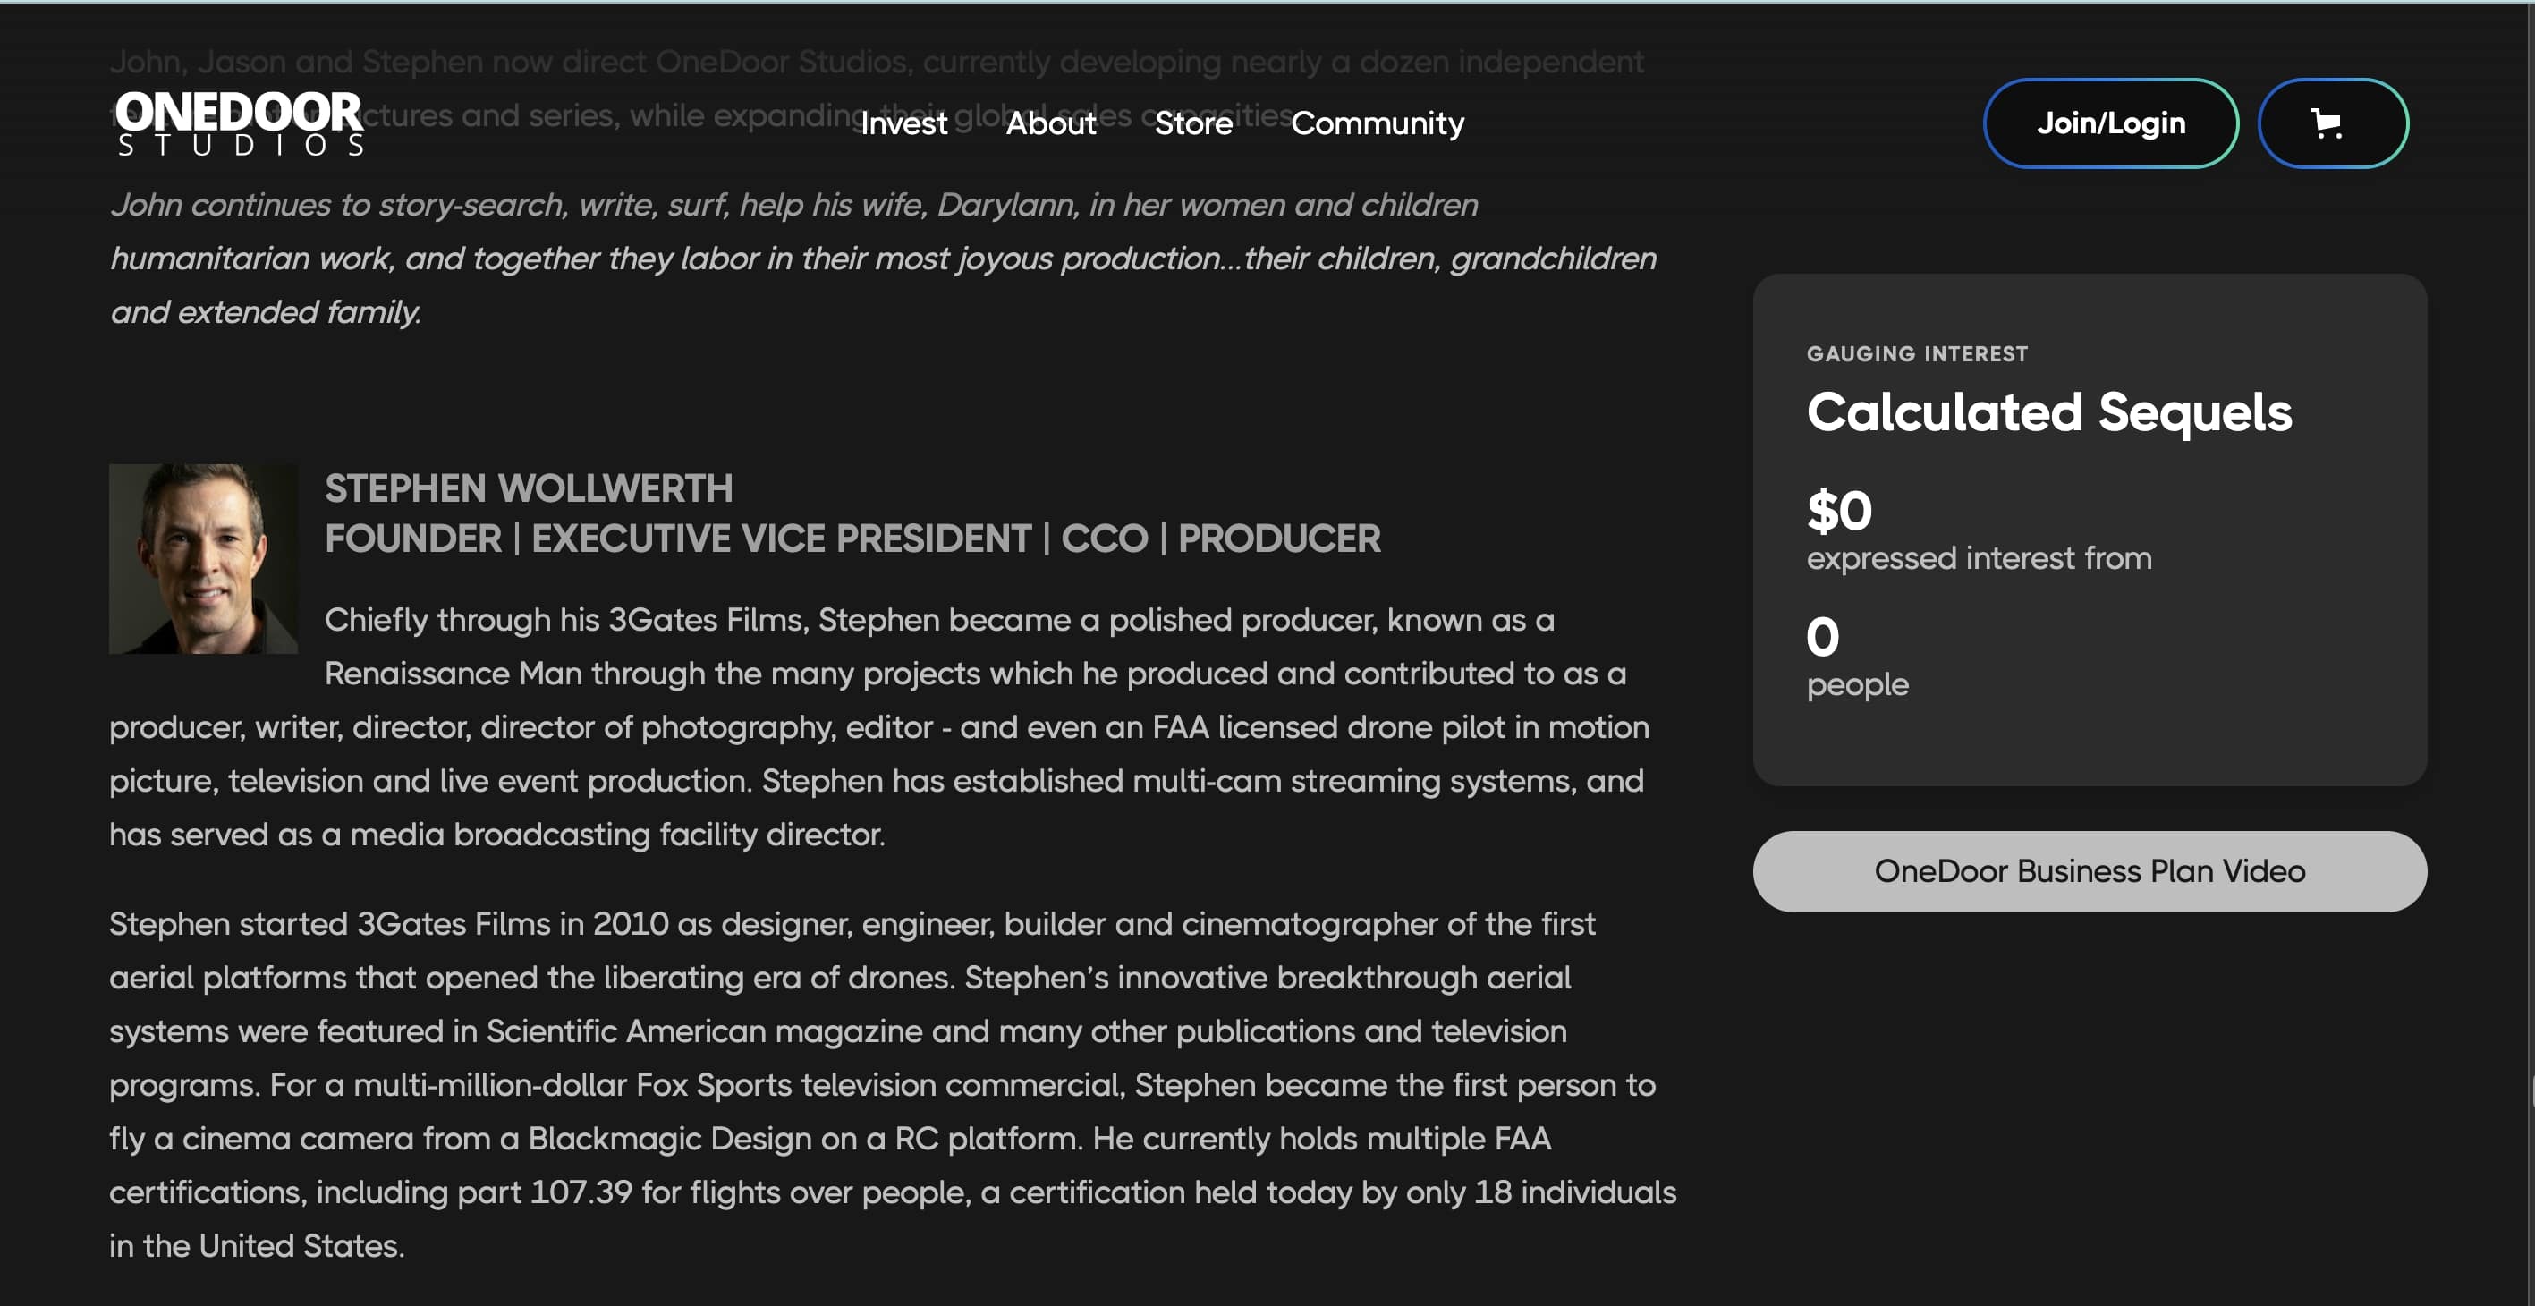The width and height of the screenshot is (2535, 1306).
Task: Open the Invest menu item
Action: pos(903,123)
